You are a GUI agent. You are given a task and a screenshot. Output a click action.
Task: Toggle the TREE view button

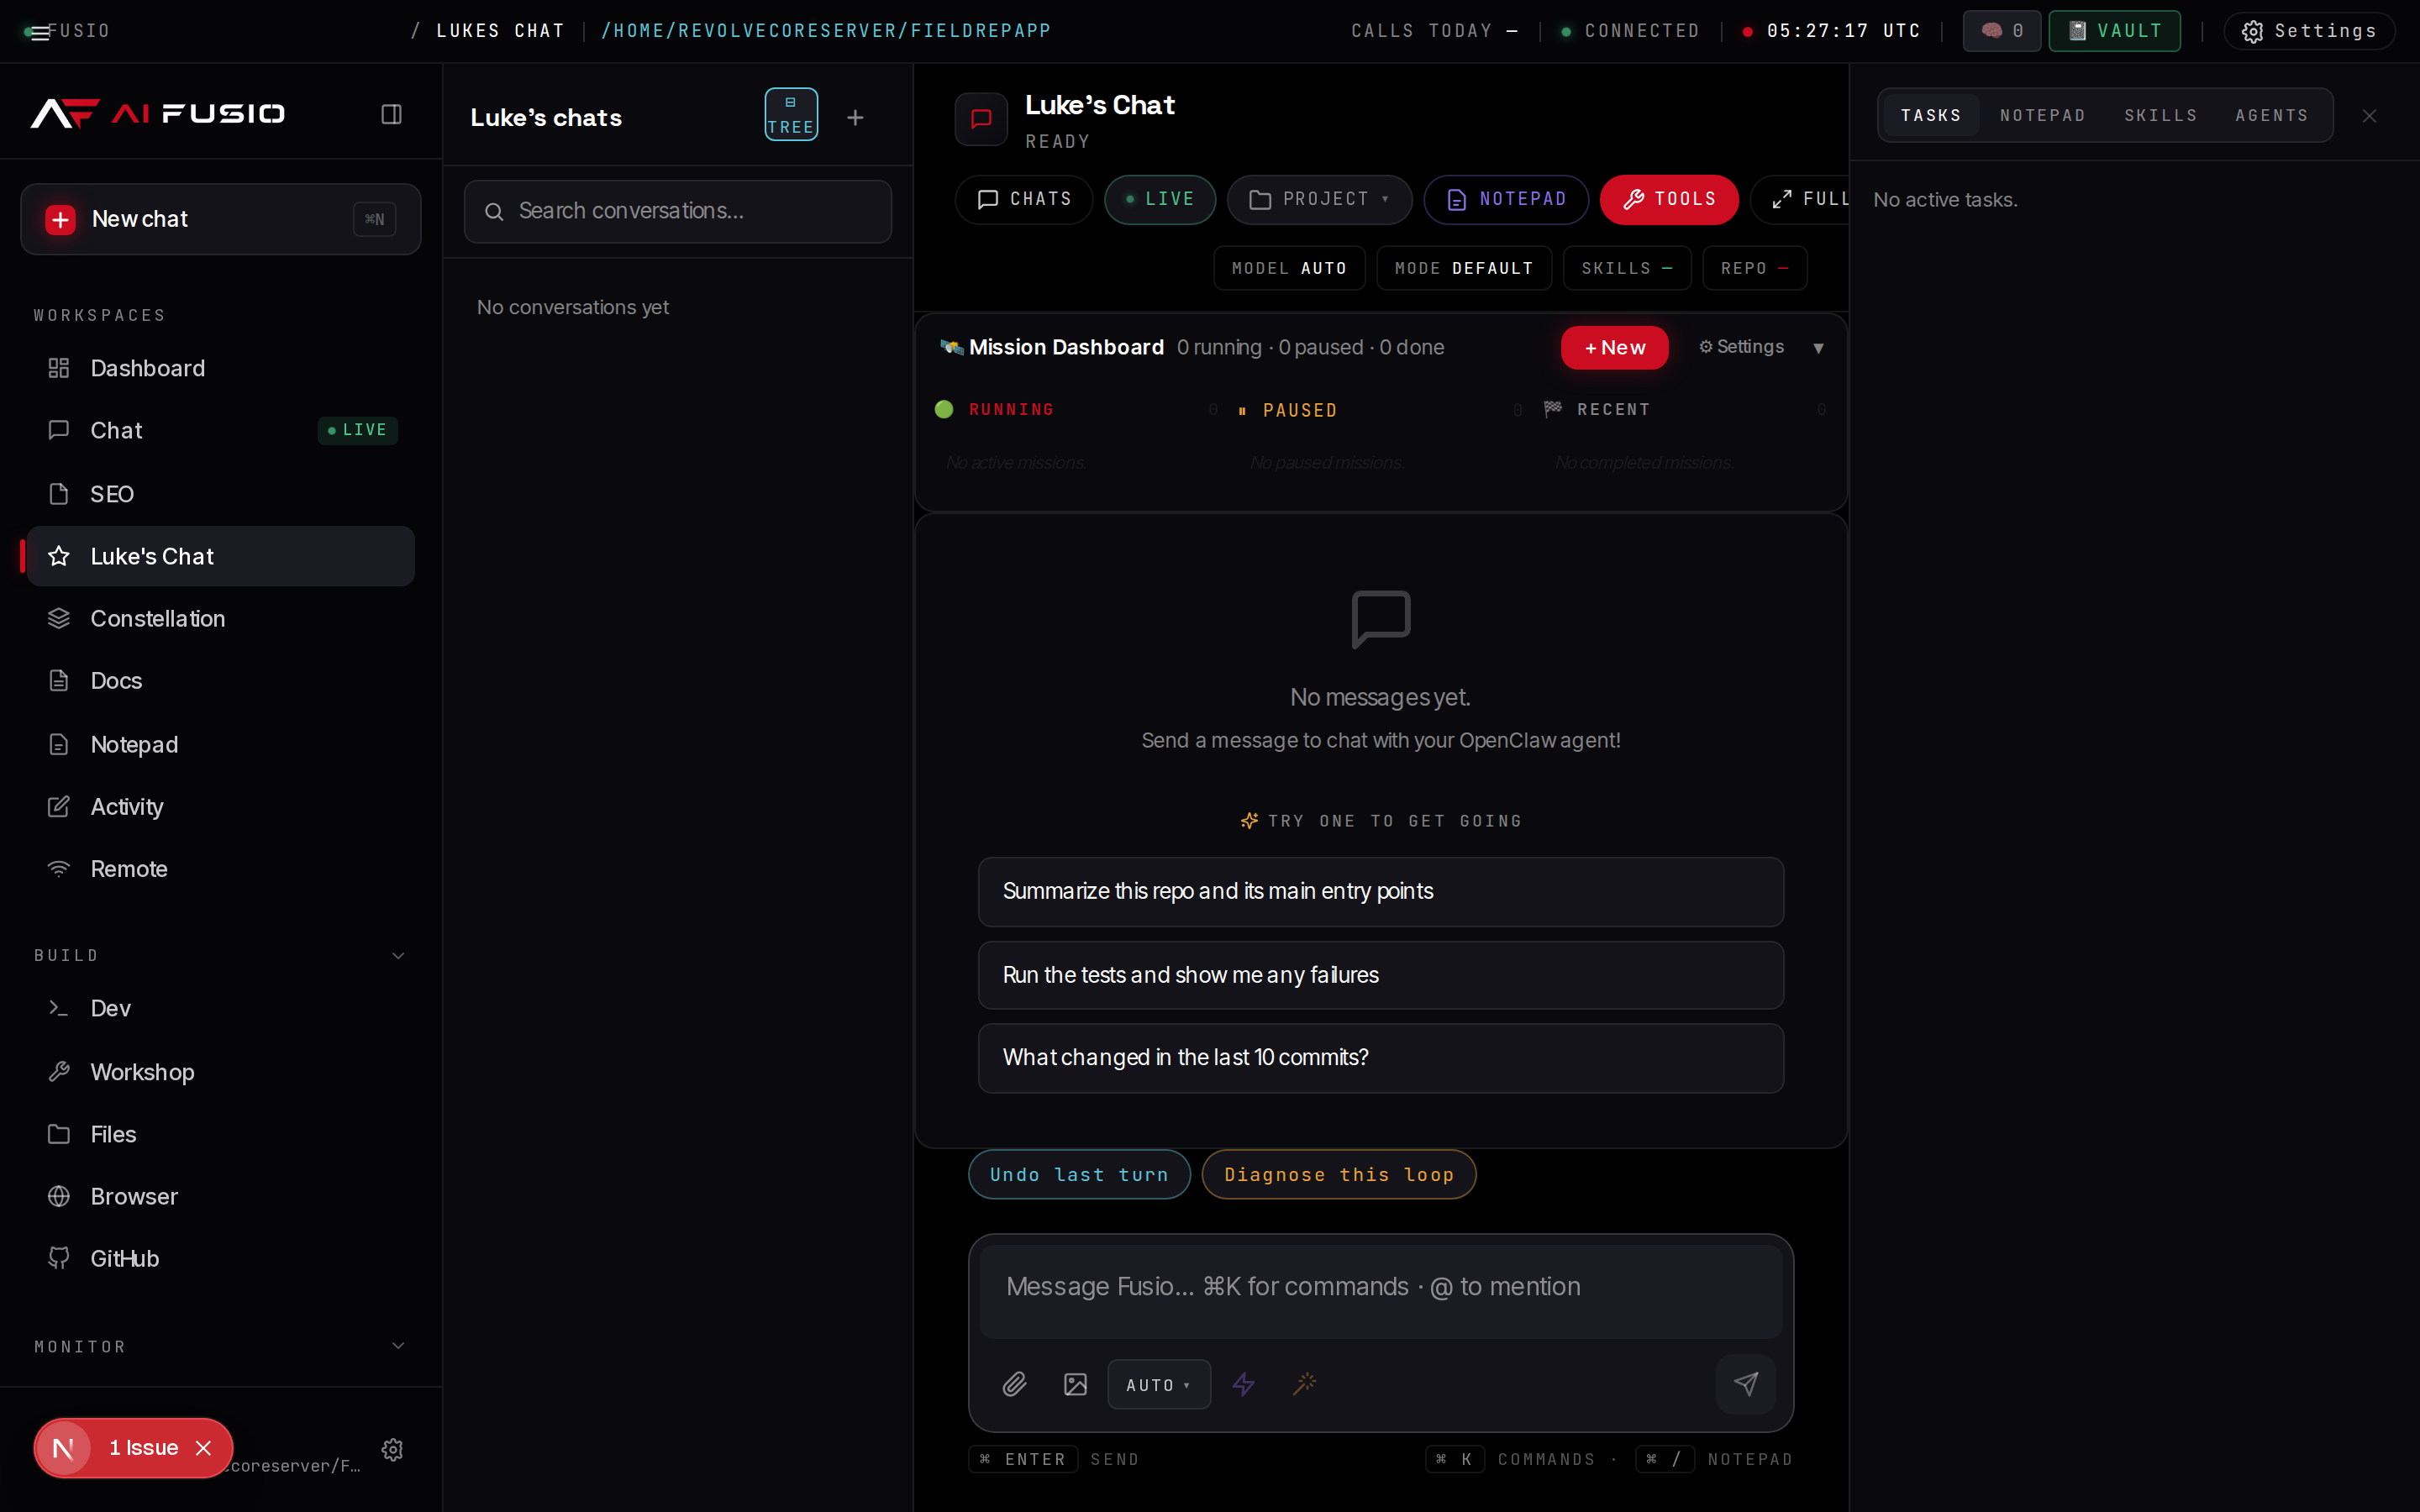791,114
